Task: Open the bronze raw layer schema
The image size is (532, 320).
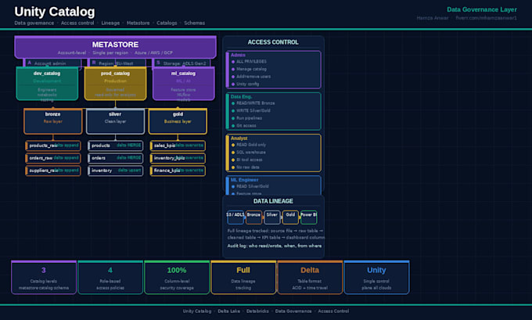Action: [53, 121]
